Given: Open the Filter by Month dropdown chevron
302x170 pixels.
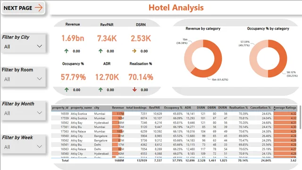Looking at the screenshot, I should (x=40, y=113).
